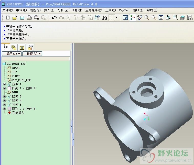Screen dimensions: 194x165
Task: Open the 编辑(E) menu
Action: 21,10
